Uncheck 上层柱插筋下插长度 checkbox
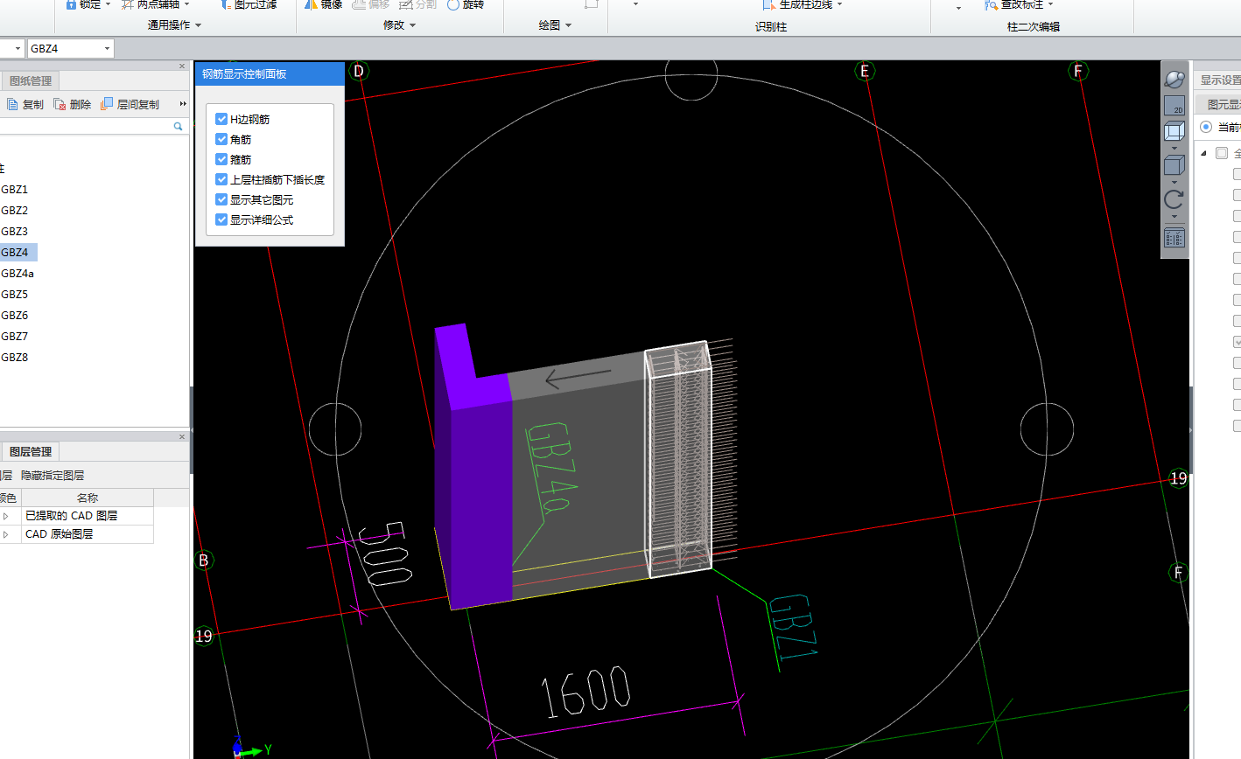The width and height of the screenshot is (1241, 759). [221, 179]
